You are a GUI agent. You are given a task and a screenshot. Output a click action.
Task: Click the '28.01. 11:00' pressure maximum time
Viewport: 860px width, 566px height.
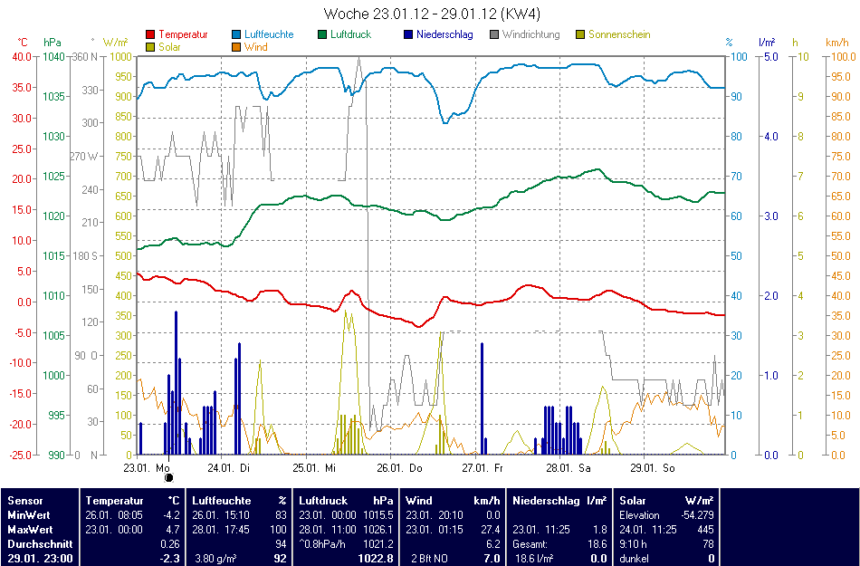click(328, 530)
